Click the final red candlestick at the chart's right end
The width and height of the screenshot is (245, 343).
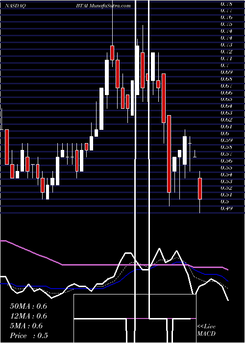(200, 189)
